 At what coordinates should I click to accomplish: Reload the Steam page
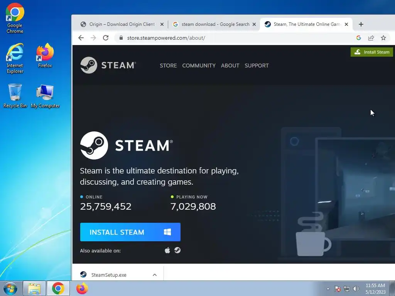click(106, 38)
